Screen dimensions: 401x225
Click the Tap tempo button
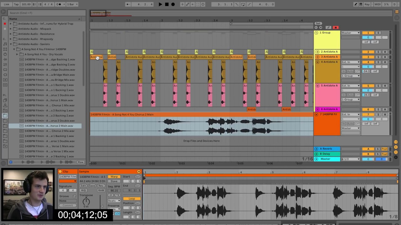[16, 4]
